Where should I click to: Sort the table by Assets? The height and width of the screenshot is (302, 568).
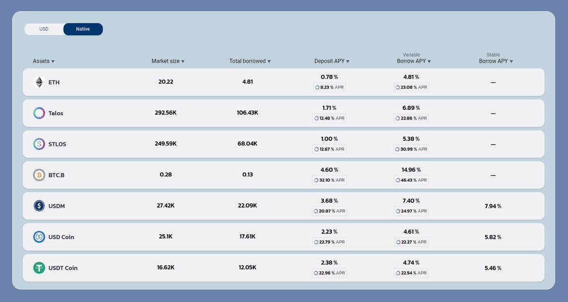[x=44, y=61]
